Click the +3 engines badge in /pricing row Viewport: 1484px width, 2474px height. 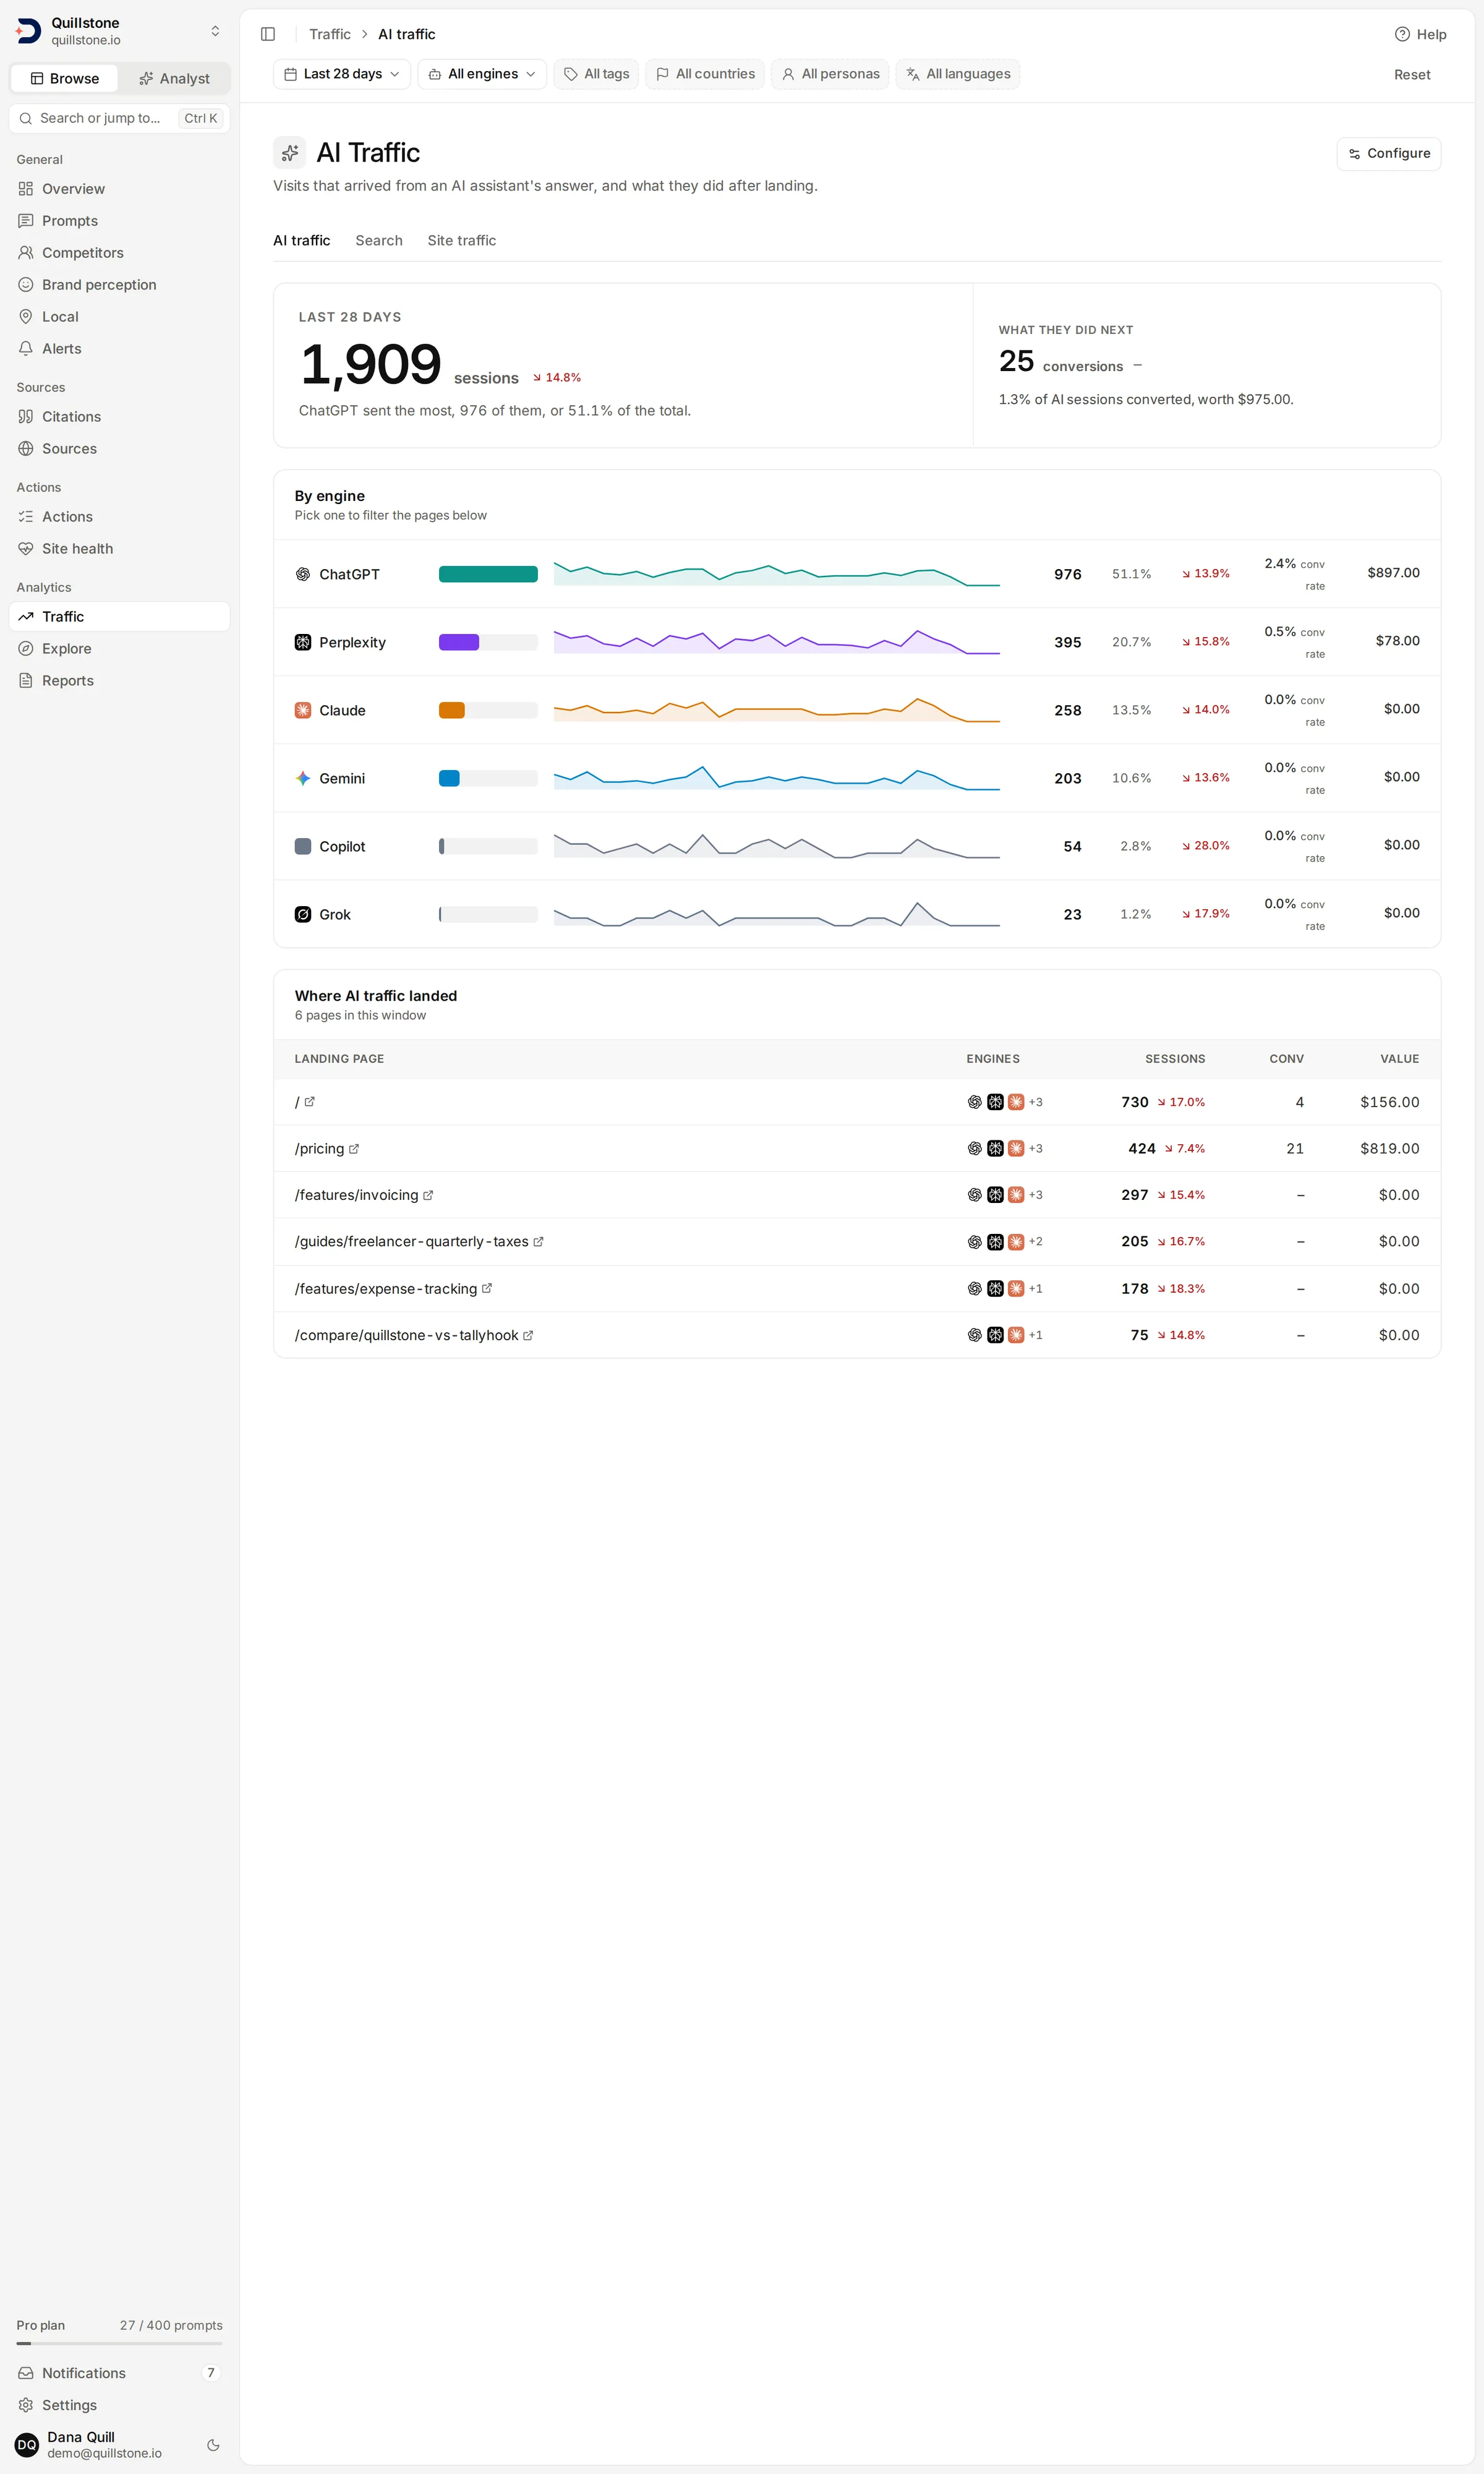pyautogui.click(x=1035, y=1149)
